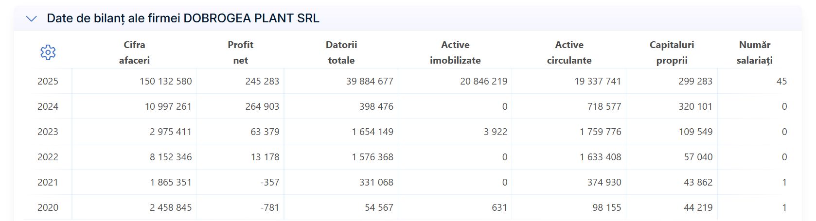Collapse the Date de bilanț section chevron
This screenshot has width=816, height=221.
tap(31, 18)
